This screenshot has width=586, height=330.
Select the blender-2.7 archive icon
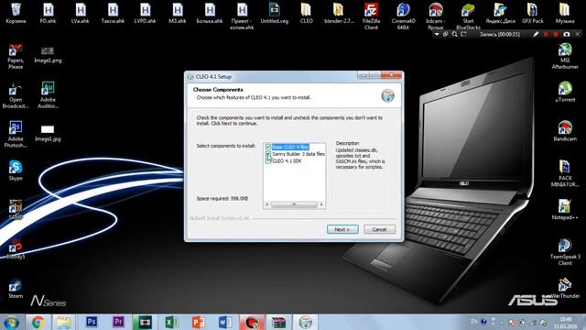[339, 13]
